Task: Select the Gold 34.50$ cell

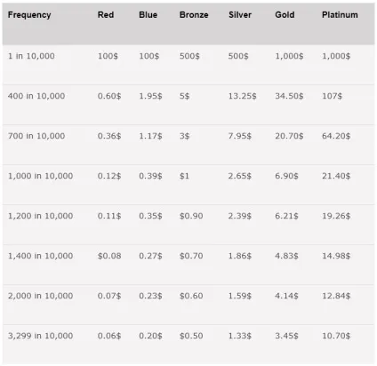Action: point(289,96)
